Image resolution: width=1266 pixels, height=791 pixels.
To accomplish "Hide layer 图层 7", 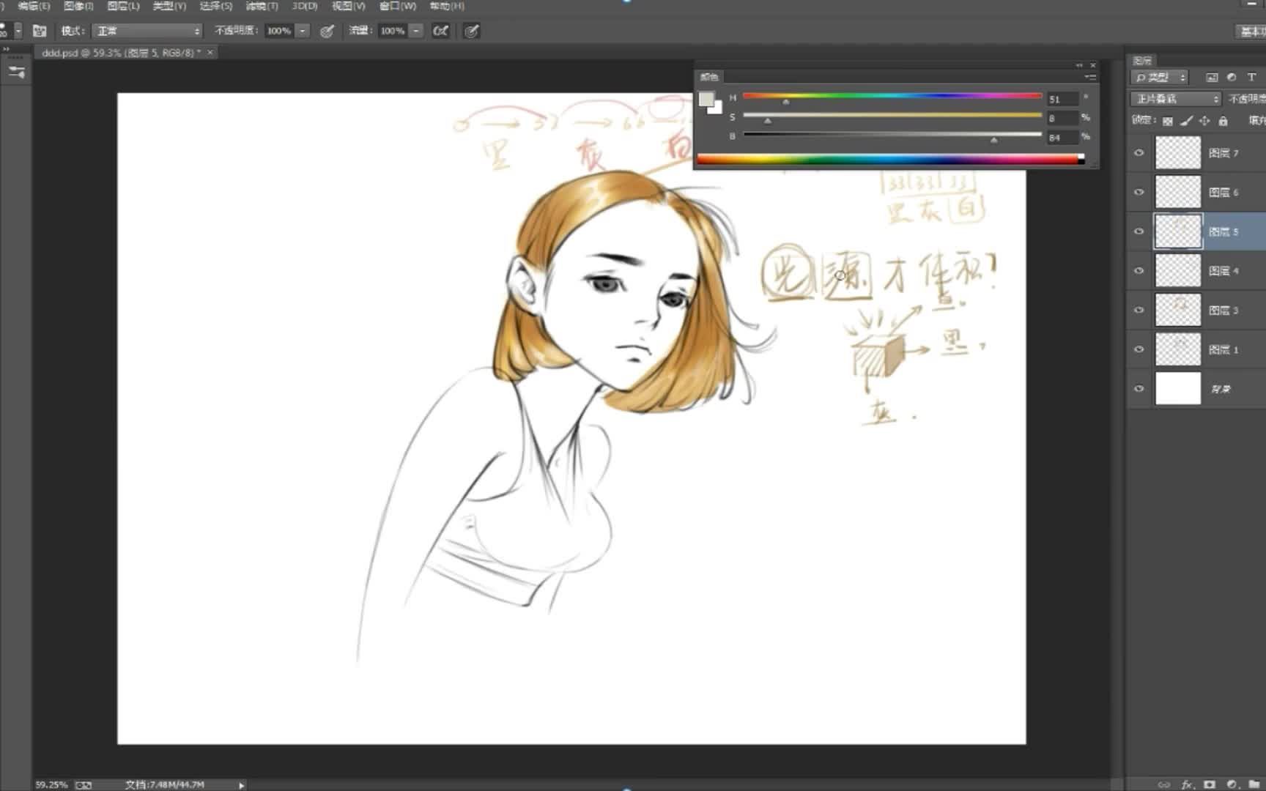I will (x=1139, y=153).
